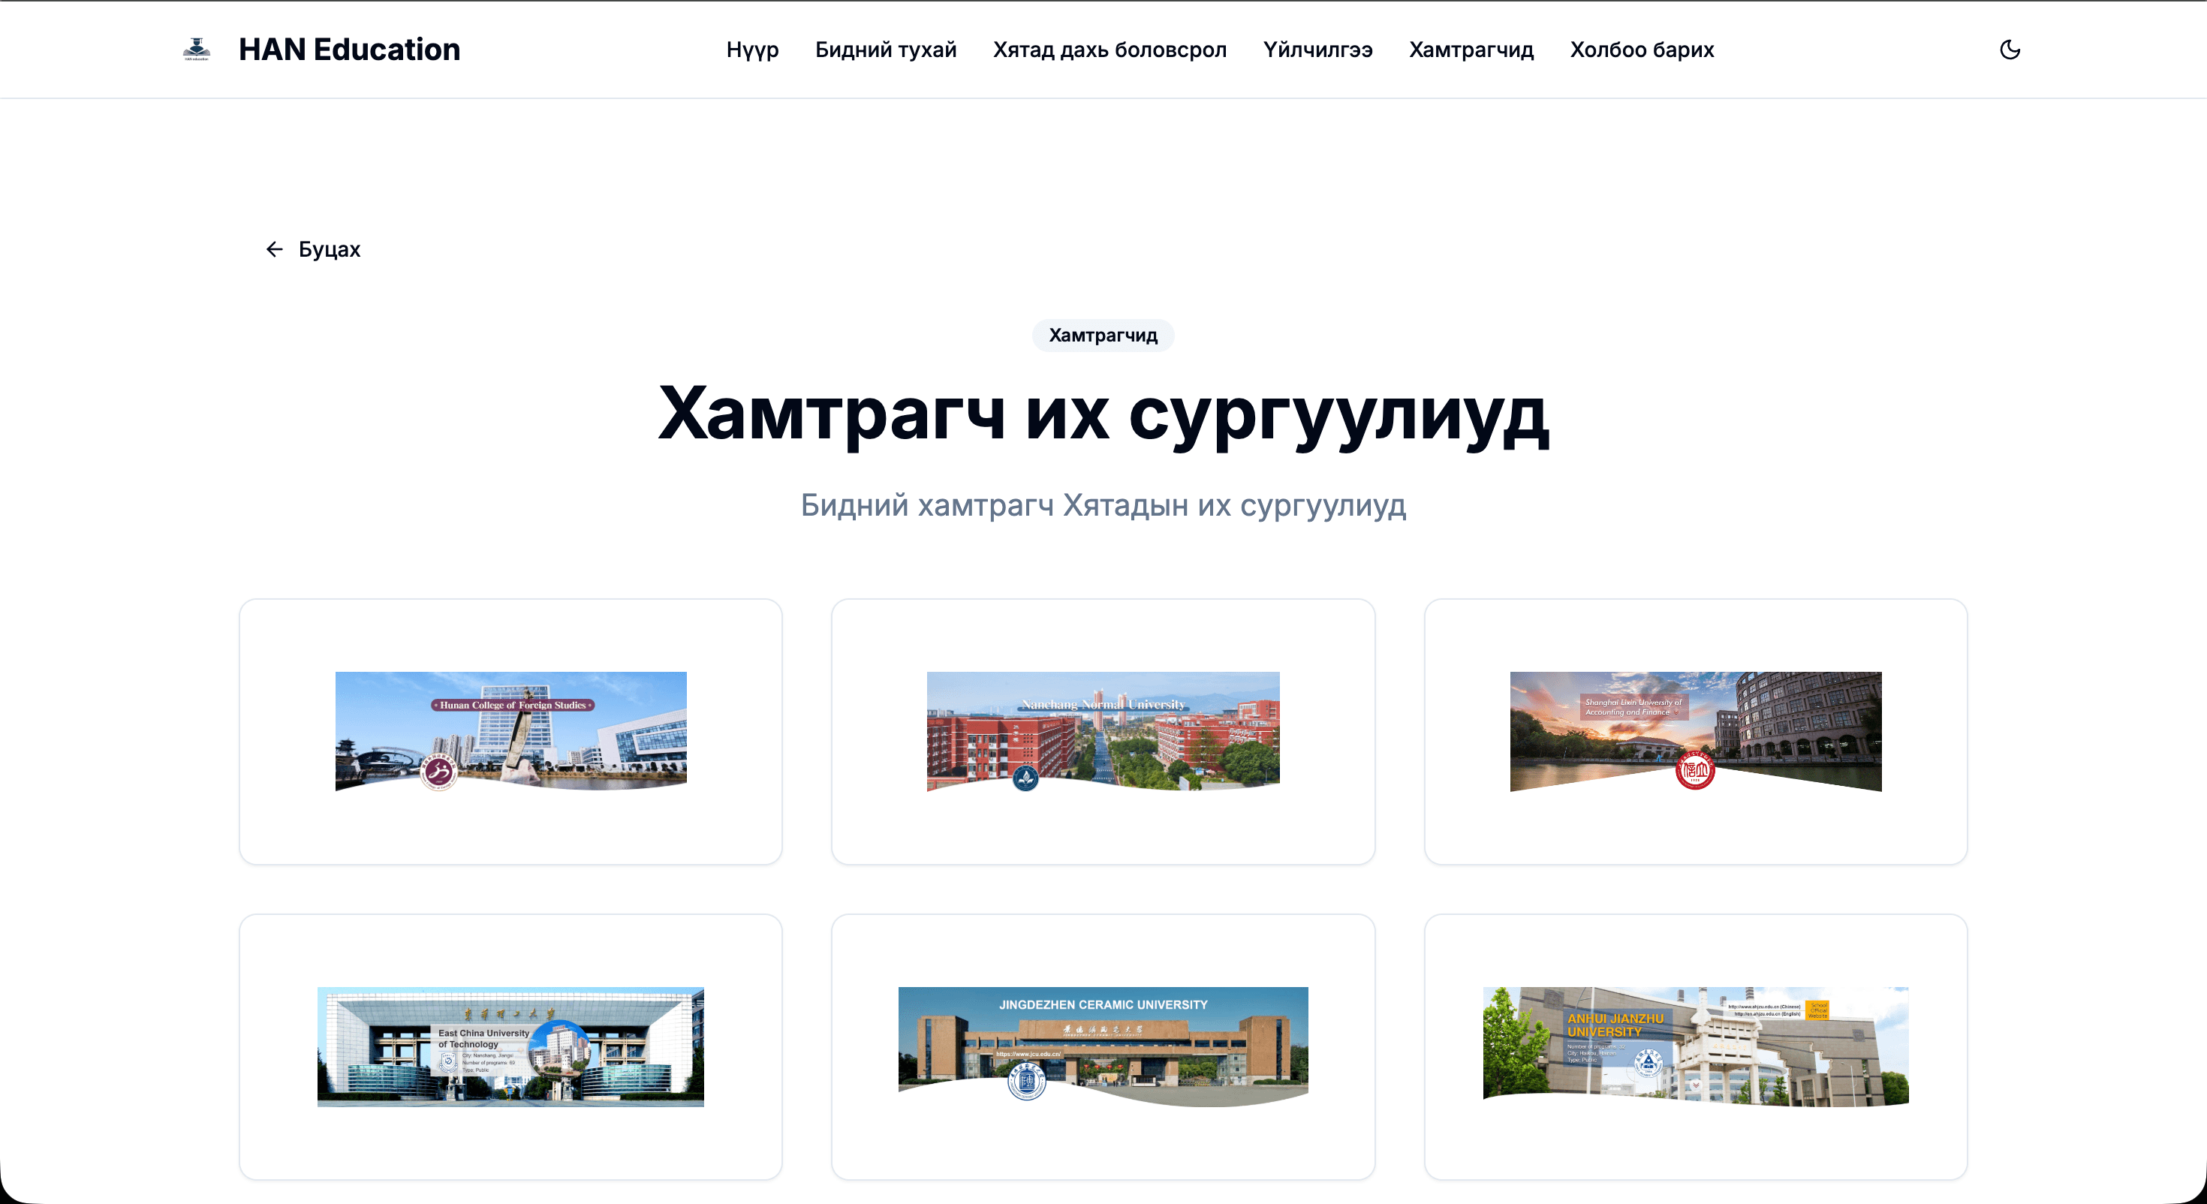Go to the Нүүр menu item
The width and height of the screenshot is (2207, 1204).
click(752, 50)
